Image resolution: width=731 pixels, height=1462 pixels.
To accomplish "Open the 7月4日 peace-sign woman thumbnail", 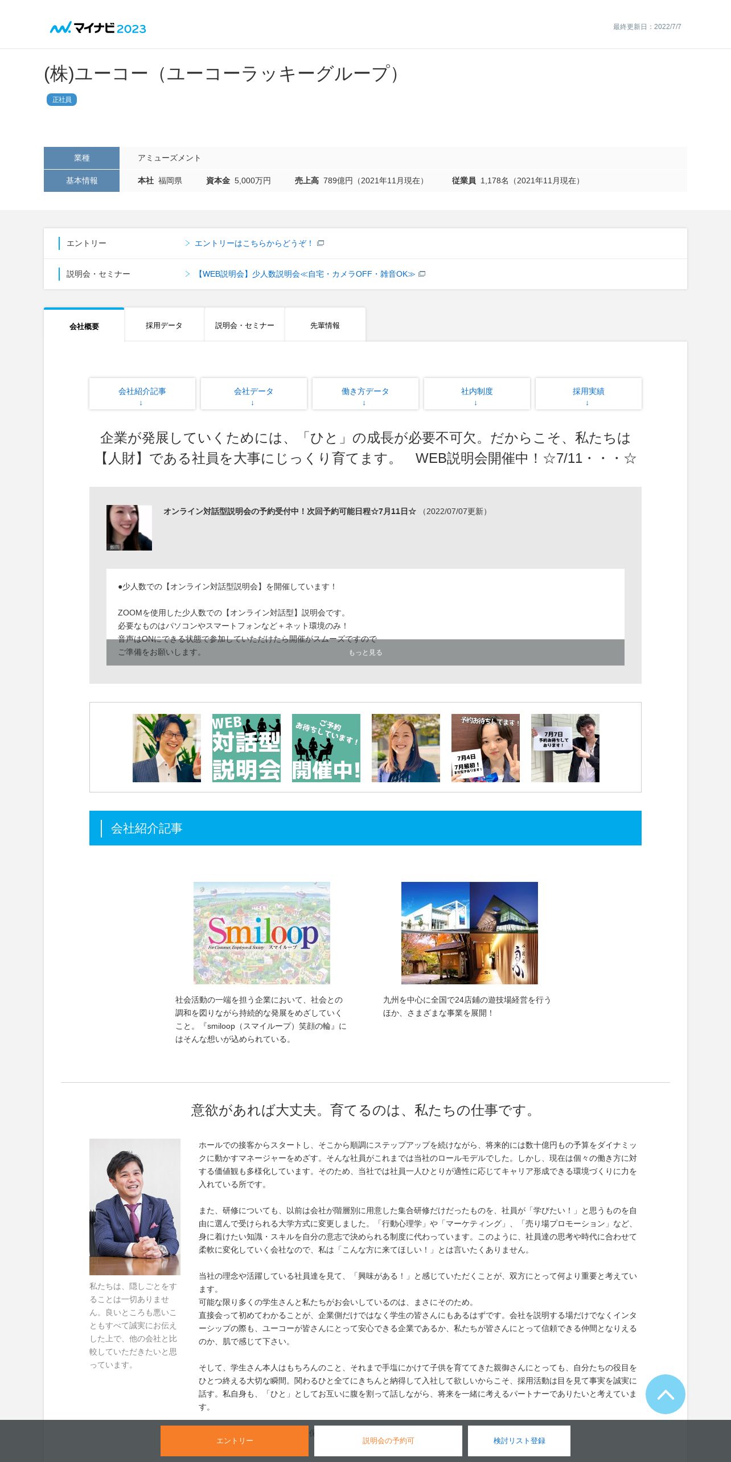I will tap(486, 748).
